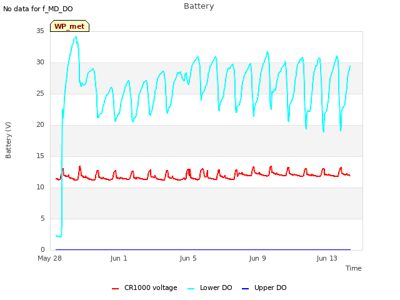
Task: Click the 5 y-axis tick label
Action: 42,218
